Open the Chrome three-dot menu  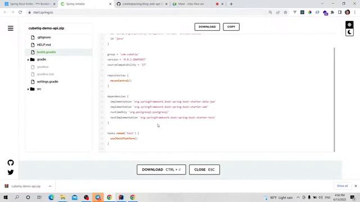355,12
